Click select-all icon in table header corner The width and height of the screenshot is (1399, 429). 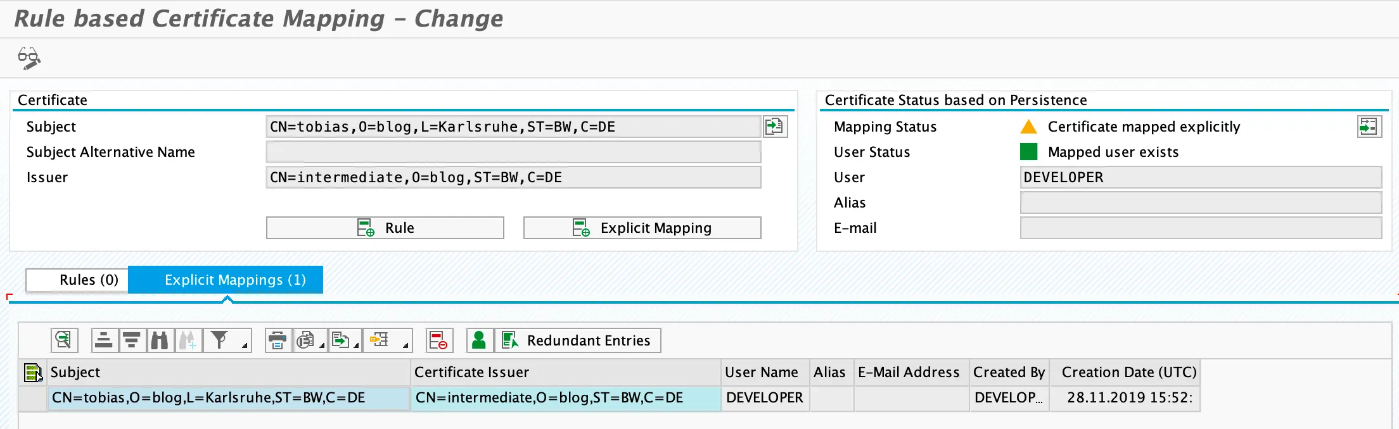click(x=32, y=373)
